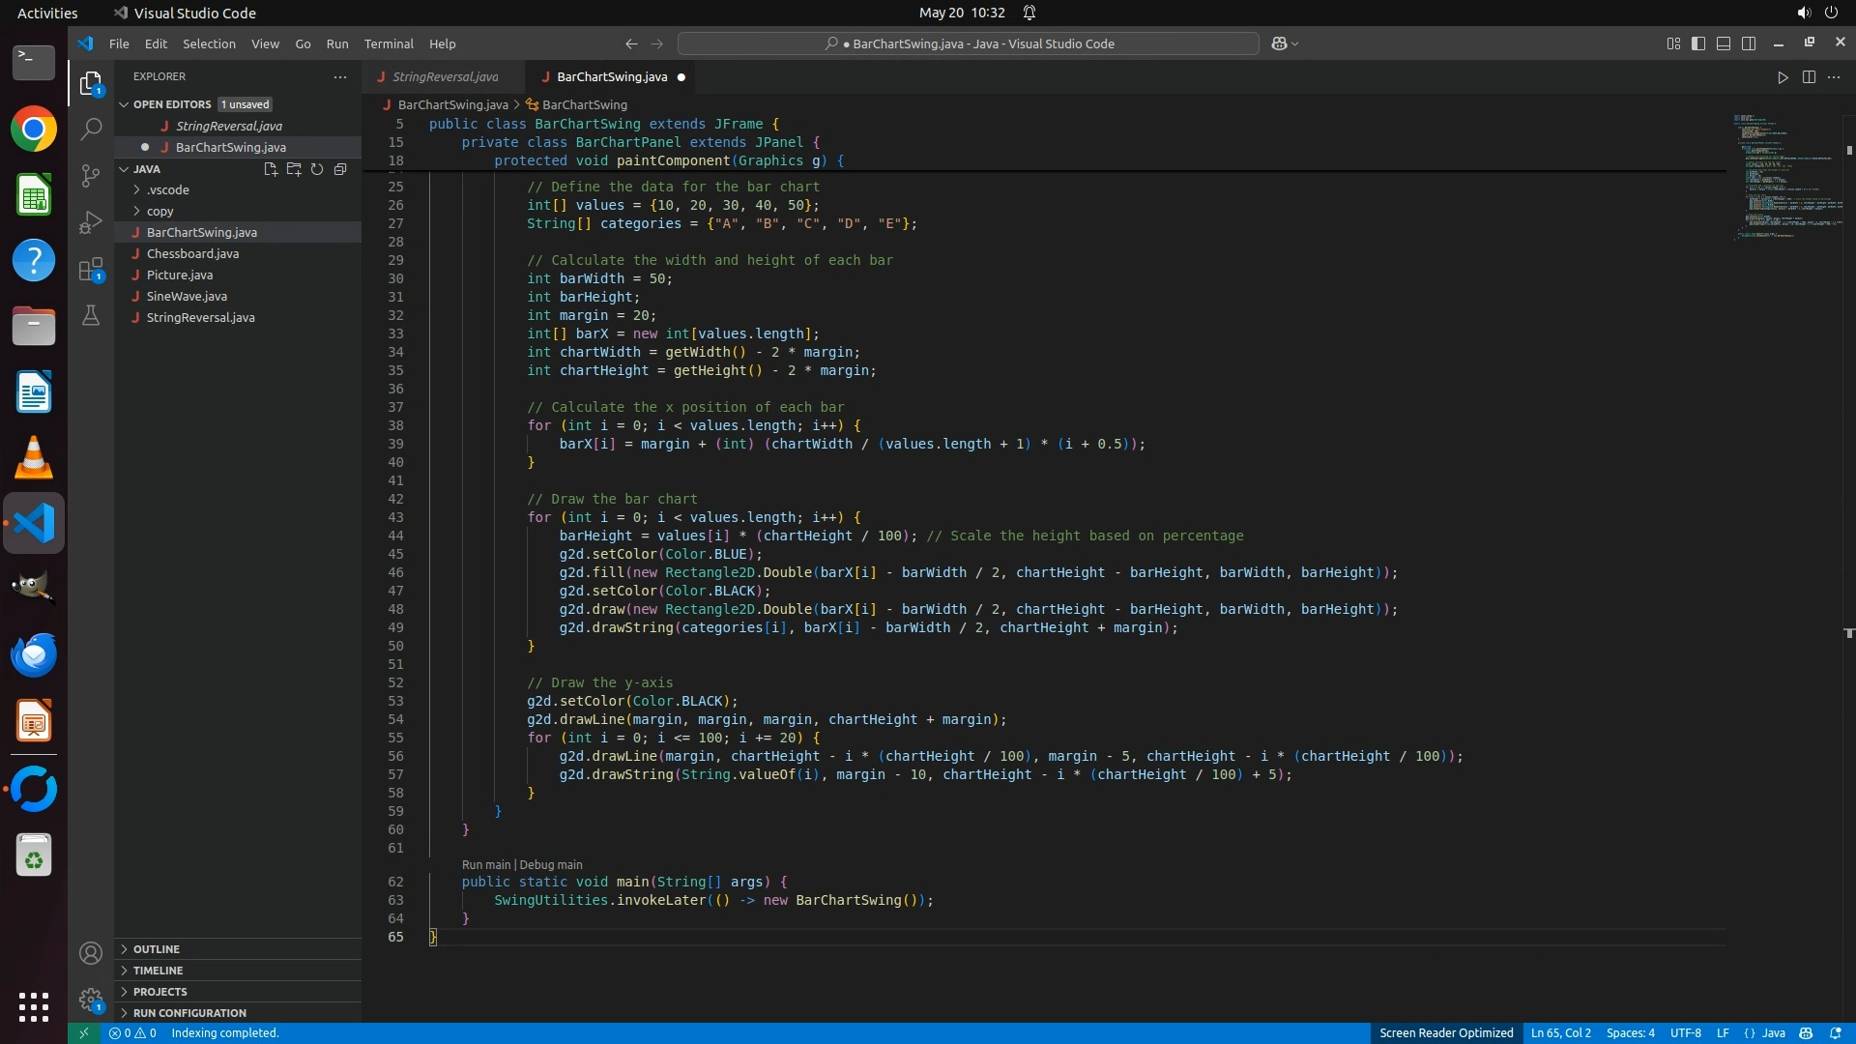Refresh the explorer file tree
The width and height of the screenshot is (1856, 1044).
pyautogui.click(x=317, y=169)
